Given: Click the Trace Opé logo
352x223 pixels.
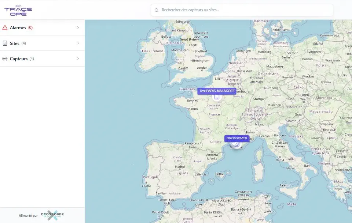Looking at the screenshot, I should (18, 10).
